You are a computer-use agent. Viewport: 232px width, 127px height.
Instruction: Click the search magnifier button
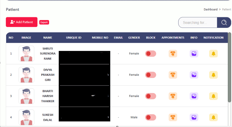pyautogui.click(x=224, y=23)
